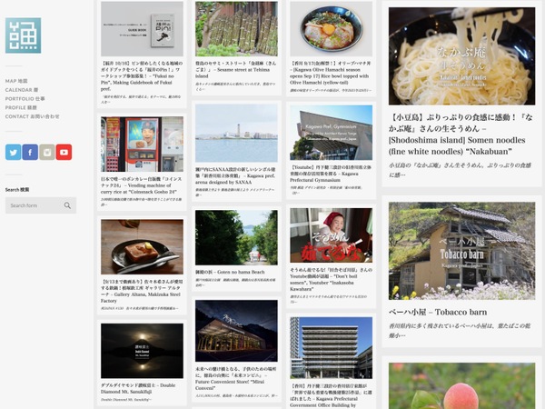Click the Fukui no Pin guidebook thumbnail
Screen dimensions: 545x409
pyautogui.click(x=142, y=29)
